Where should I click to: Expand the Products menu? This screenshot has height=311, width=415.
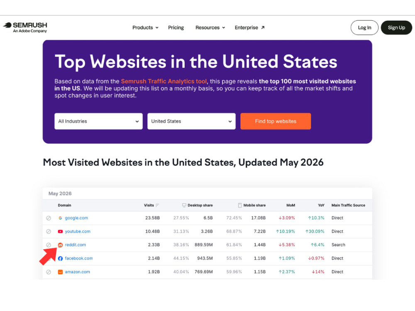(145, 27)
